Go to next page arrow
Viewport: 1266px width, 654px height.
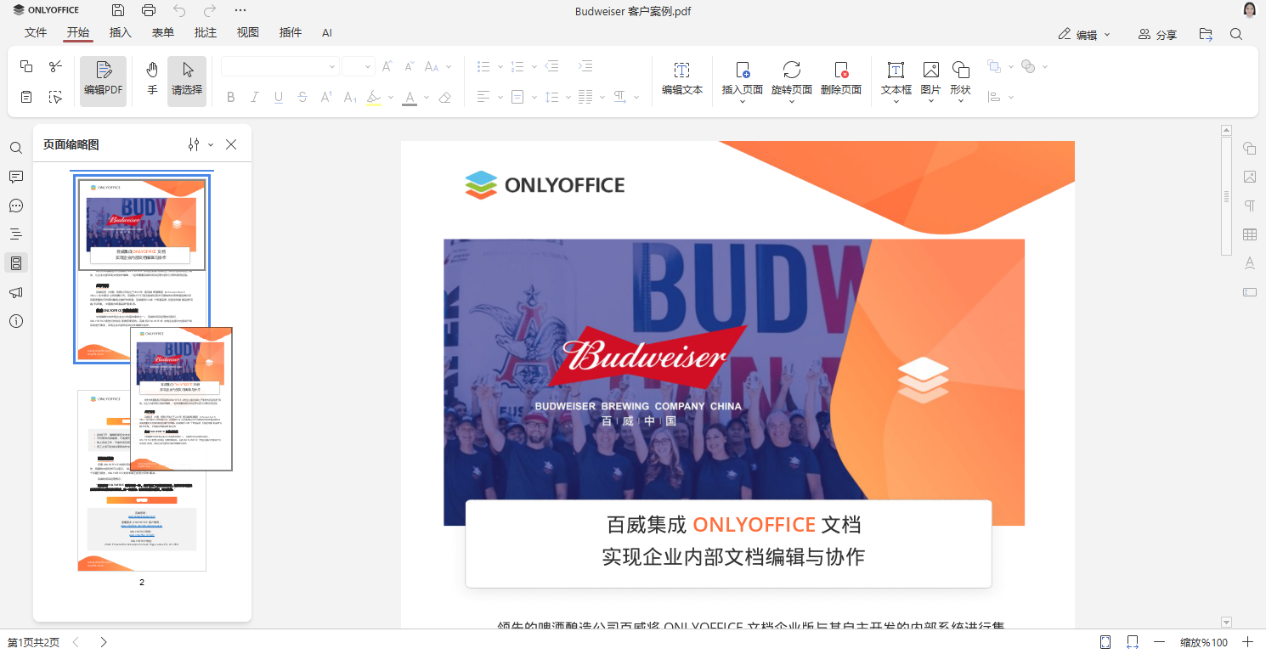[104, 642]
